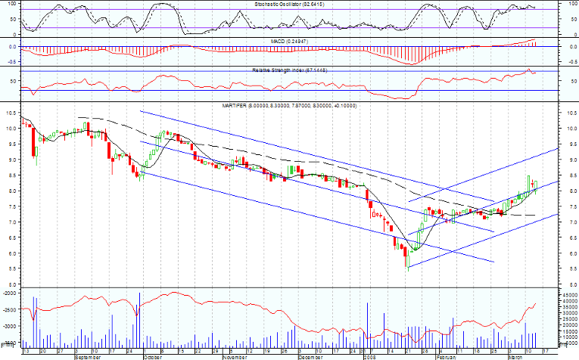579x360 pixels.
Task: Select the 2008 year label on time axis
Action: (369, 358)
